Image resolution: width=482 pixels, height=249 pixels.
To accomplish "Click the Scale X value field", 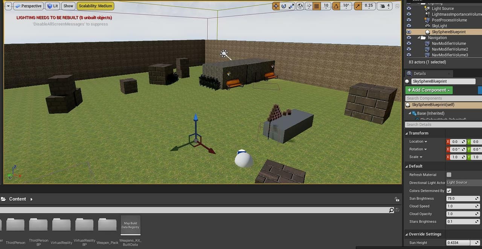I will coord(458,157).
